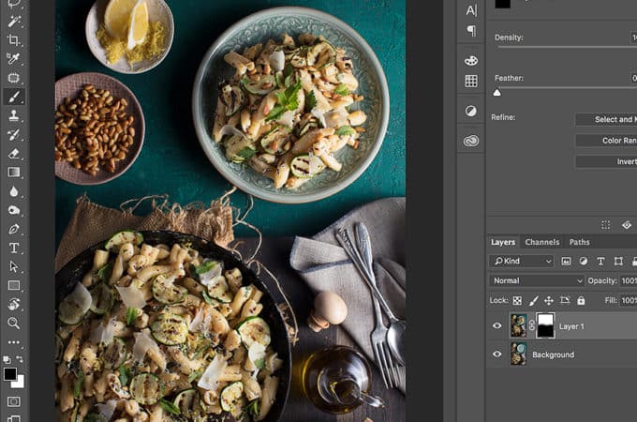Open the Edit Toolbar three-dots menu
Viewport: 637px width, 422px height.
pyautogui.click(x=14, y=342)
